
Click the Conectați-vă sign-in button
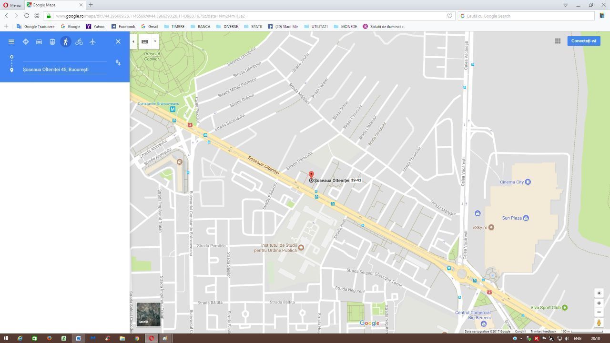pyautogui.click(x=583, y=40)
